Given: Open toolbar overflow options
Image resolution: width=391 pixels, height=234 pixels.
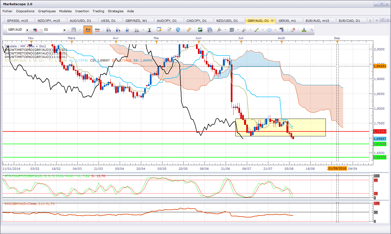Looking at the screenshot, I should (312, 30).
